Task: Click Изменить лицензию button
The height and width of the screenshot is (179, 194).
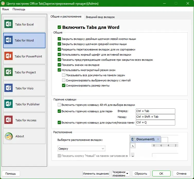Action: [96, 174]
